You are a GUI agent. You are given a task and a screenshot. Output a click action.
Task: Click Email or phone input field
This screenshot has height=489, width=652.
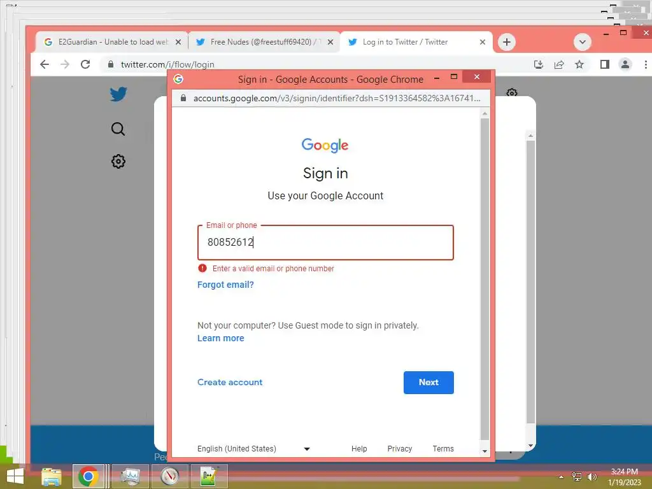[x=325, y=243]
